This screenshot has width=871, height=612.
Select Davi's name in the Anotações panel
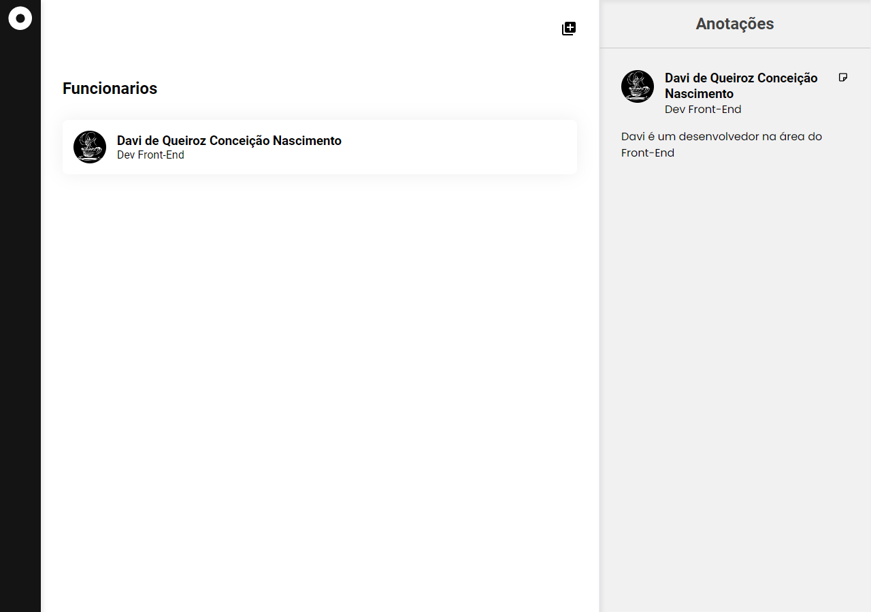tap(740, 86)
